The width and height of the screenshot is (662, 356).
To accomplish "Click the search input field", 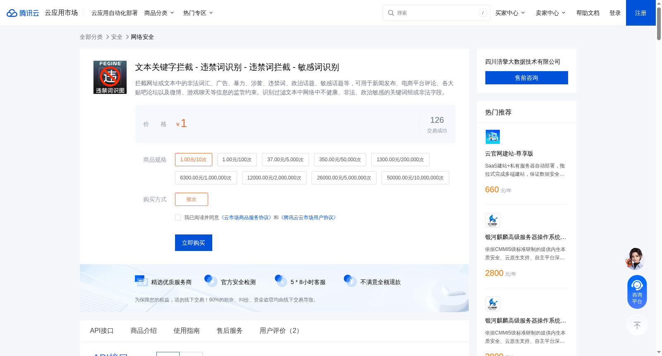I will tap(437, 13).
